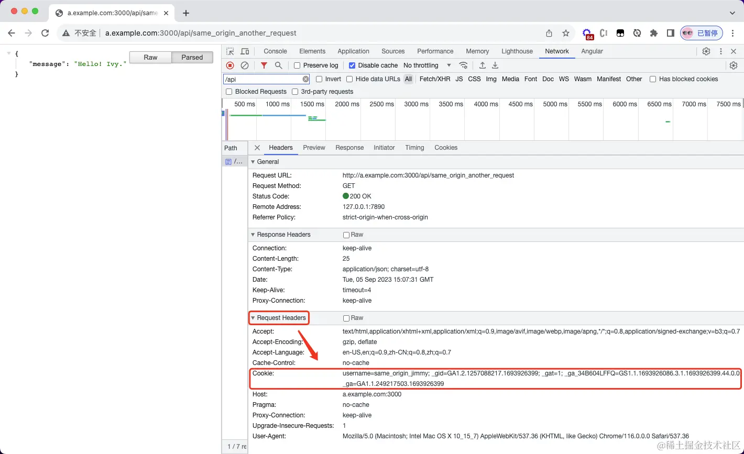Viewport: 744px width, 454px height.
Task: Click the paused profile button
Action: pyautogui.click(x=702, y=33)
